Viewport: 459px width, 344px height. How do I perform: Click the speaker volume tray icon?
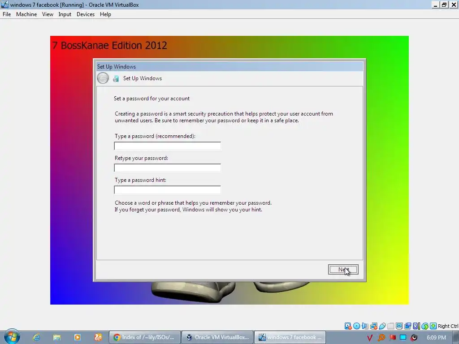point(414,338)
